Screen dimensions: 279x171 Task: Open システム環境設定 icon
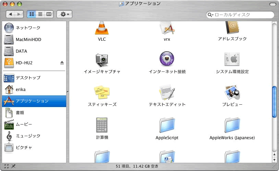(x=232, y=59)
